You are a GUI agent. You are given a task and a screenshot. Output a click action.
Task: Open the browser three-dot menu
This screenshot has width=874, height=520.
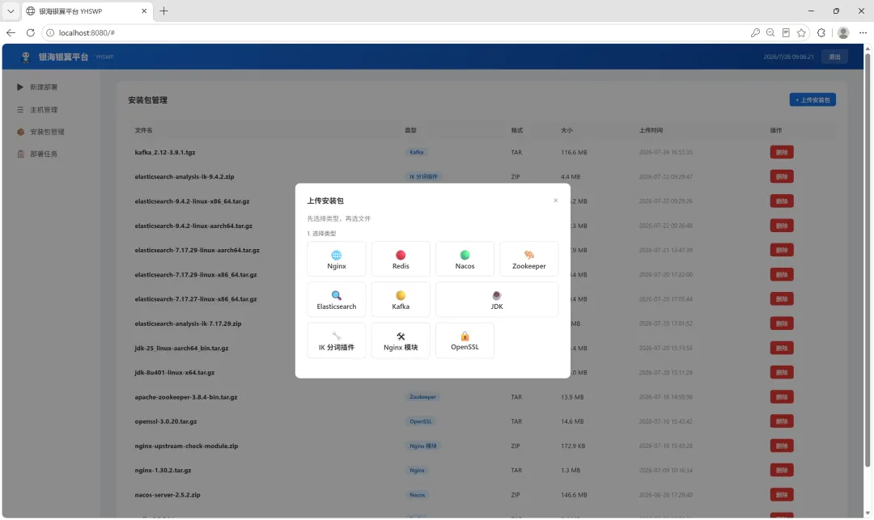863,33
